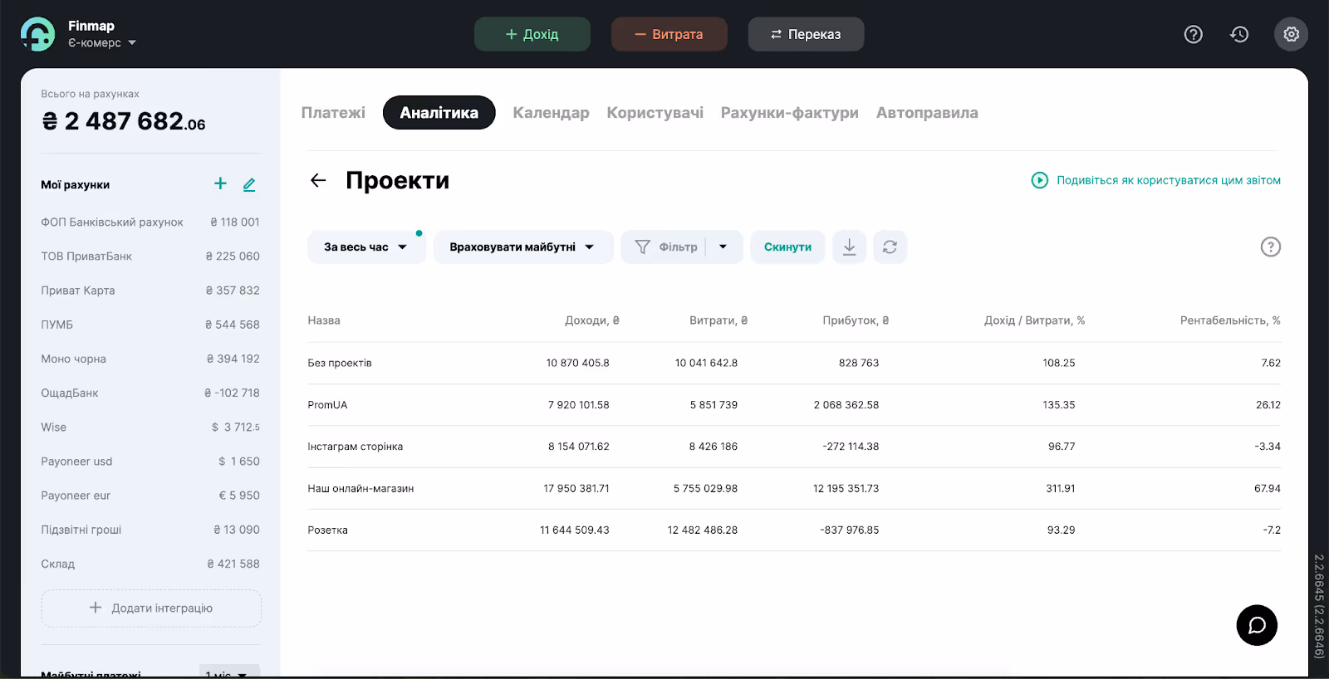Select Wise account

pyautogui.click(x=150, y=427)
